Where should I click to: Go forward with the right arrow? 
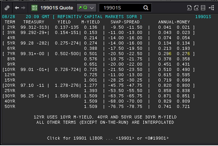pyautogui.click(x=23, y=8)
